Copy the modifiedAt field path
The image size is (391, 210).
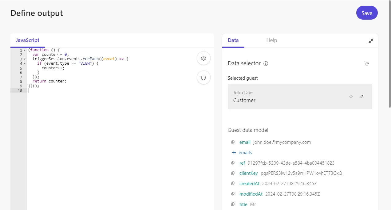click(x=233, y=194)
